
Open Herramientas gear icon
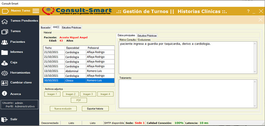click(x=5, y=73)
